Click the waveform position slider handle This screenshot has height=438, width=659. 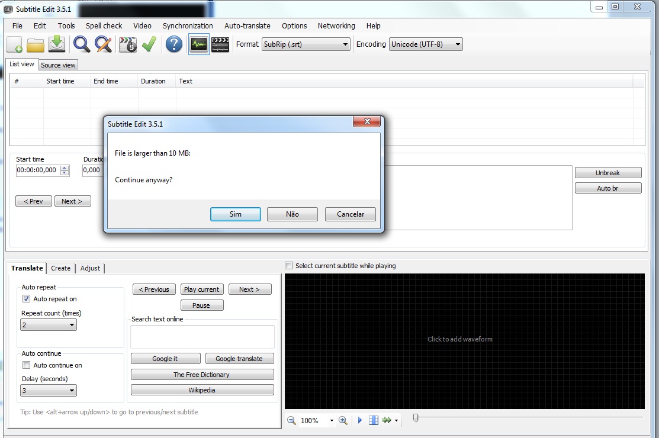point(416,418)
